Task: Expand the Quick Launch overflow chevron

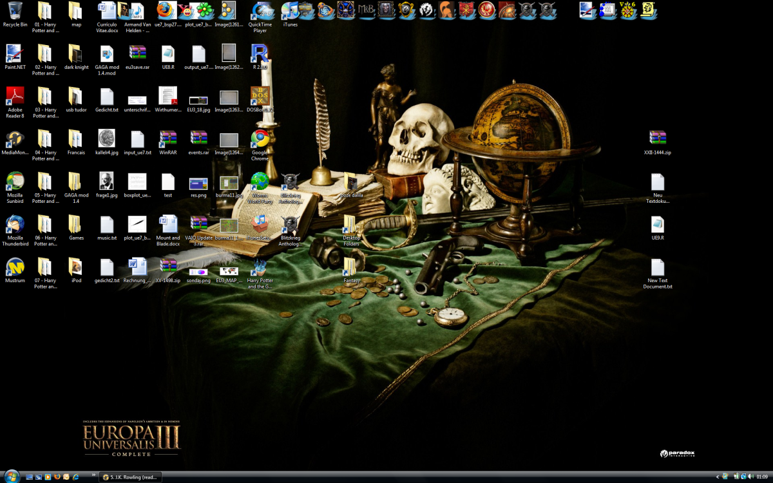Action: 94,475
